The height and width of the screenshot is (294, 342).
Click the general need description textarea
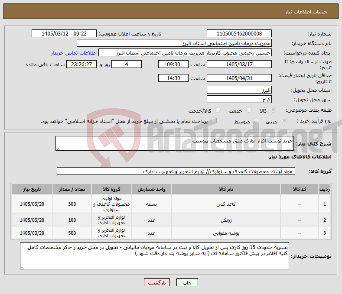175,143
